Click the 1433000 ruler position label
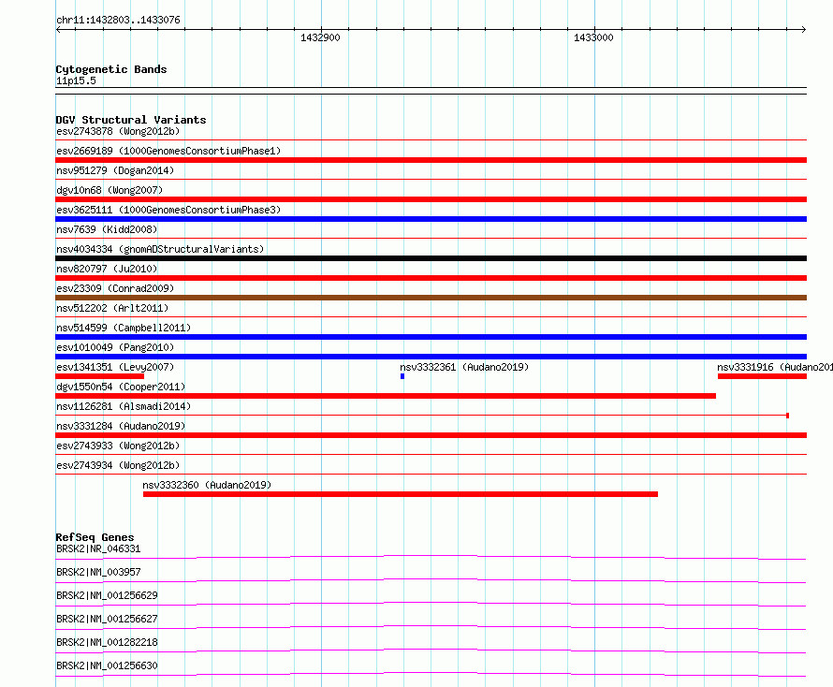 pos(593,37)
